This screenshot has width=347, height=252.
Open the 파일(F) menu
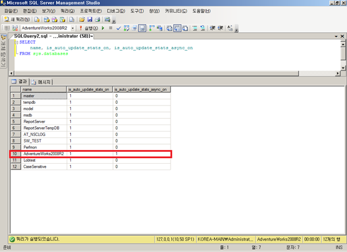pyautogui.click(x=11, y=11)
